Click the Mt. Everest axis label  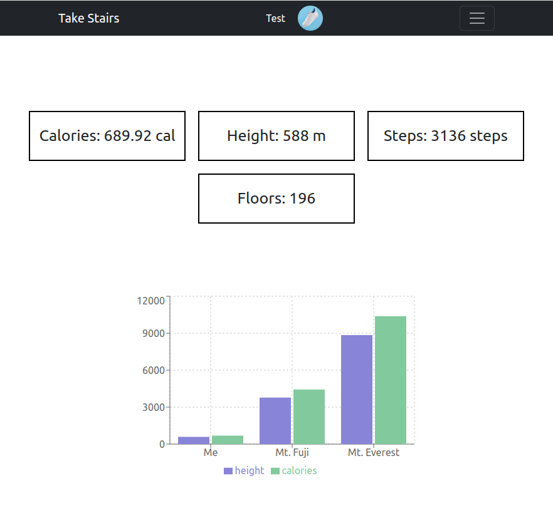click(373, 452)
